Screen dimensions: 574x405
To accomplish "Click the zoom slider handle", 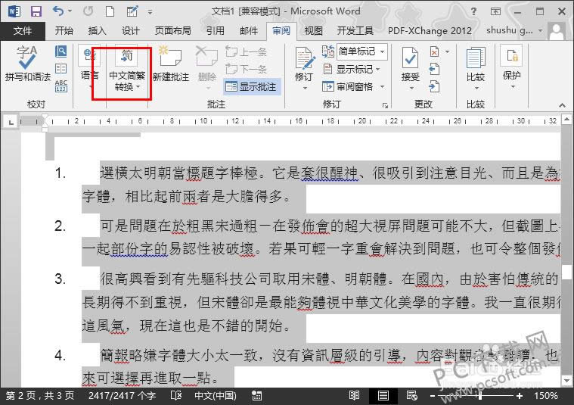I will point(480,396).
